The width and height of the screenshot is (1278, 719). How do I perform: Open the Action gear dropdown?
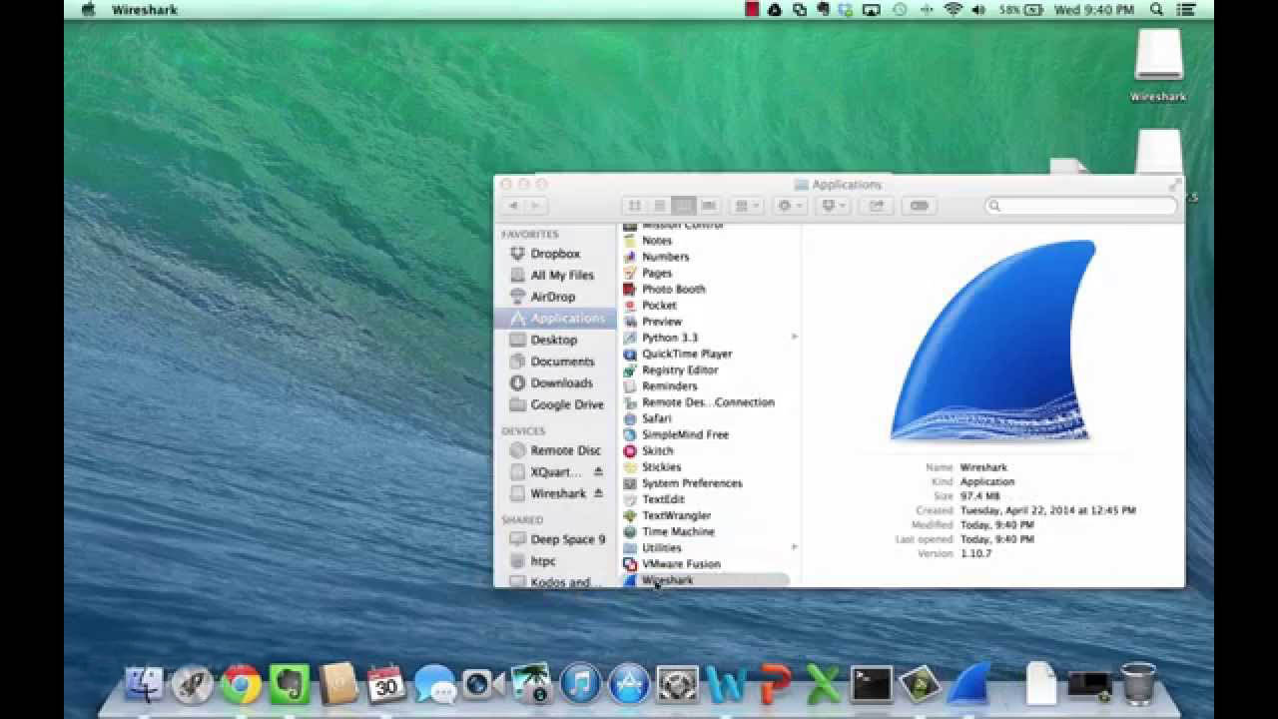[790, 206]
